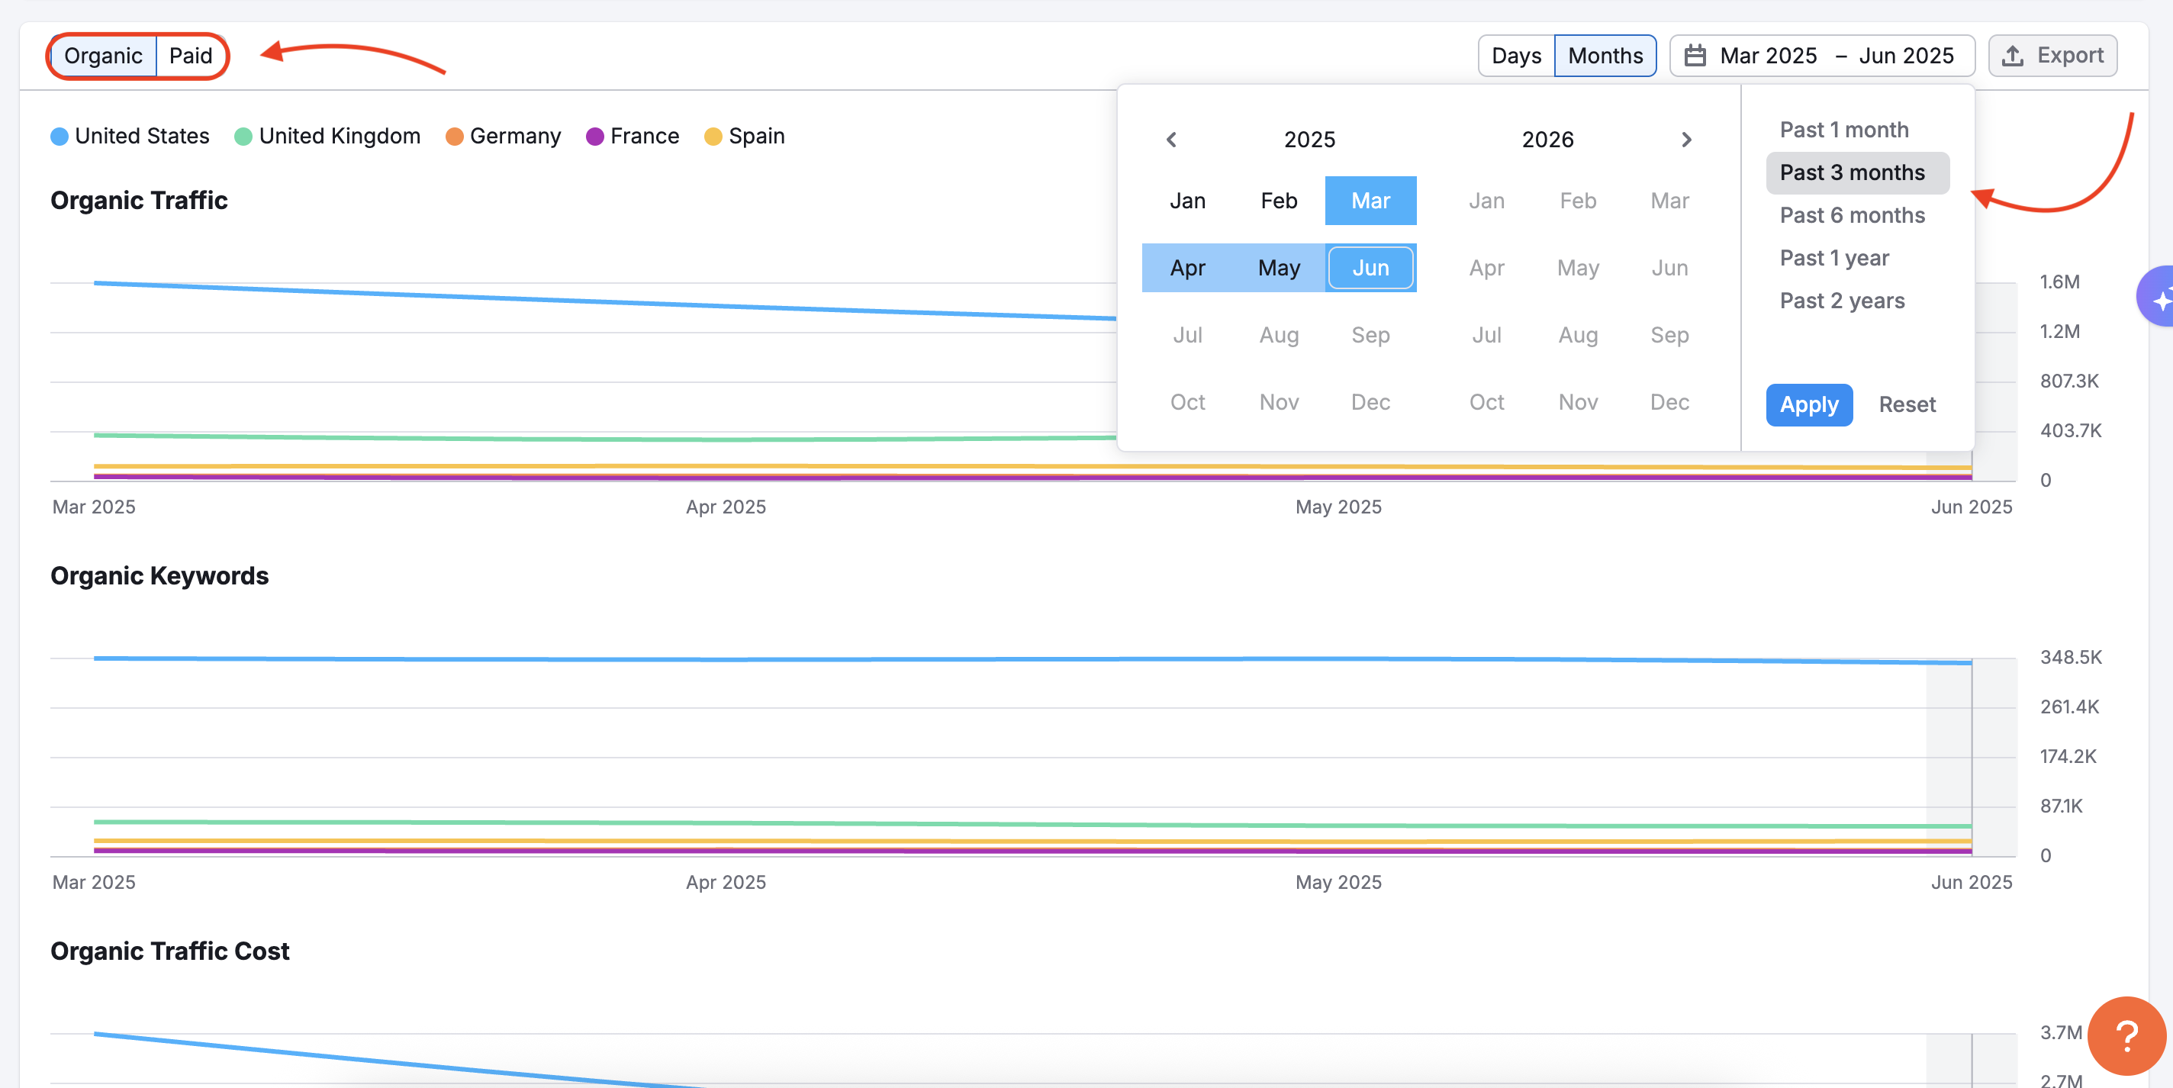Switch to Paid tab
This screenshot has width=2173, height=1088.
point(190,56)
